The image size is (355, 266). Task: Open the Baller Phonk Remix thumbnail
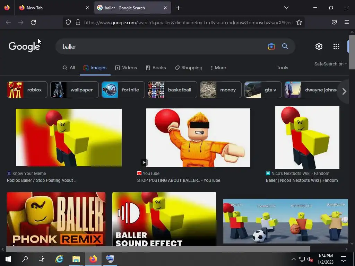pyautogui.click(x=56, y=219)
